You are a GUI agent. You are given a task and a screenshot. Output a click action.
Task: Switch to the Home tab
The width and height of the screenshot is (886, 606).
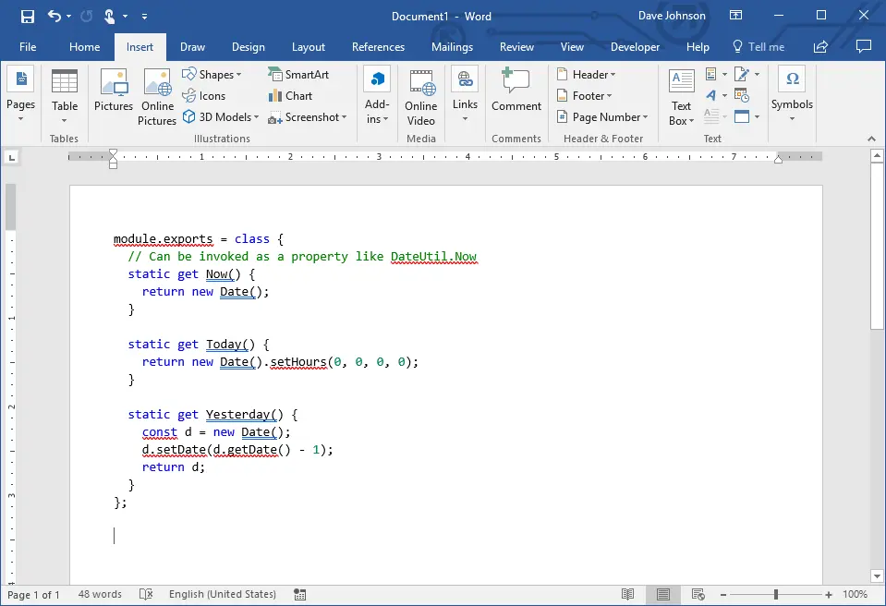click(x=85, y=47)
